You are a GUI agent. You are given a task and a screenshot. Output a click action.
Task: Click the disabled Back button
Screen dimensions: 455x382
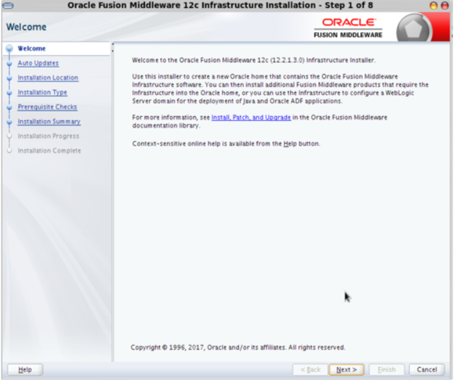pyautogui.click(x=310, y=370)
